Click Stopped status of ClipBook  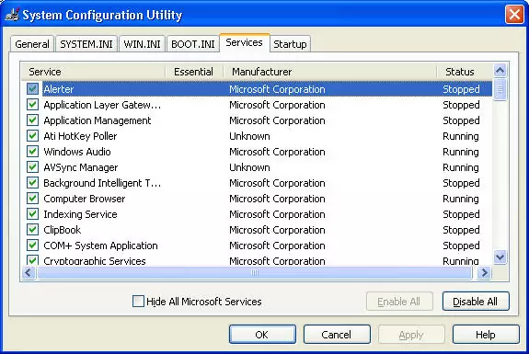pos(461,230)
